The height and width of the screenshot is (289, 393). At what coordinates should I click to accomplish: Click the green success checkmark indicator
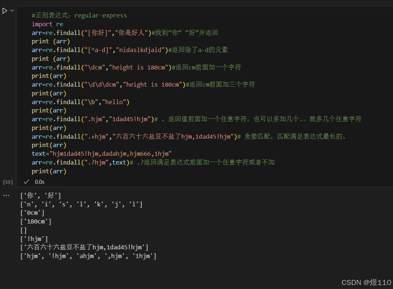26,182
